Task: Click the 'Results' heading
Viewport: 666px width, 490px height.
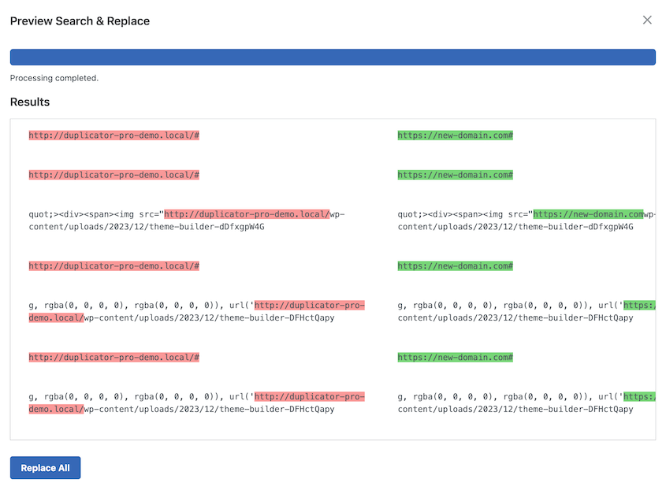Action: (30, 102)
